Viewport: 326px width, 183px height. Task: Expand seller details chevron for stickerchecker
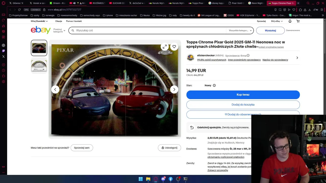point(297,58)
